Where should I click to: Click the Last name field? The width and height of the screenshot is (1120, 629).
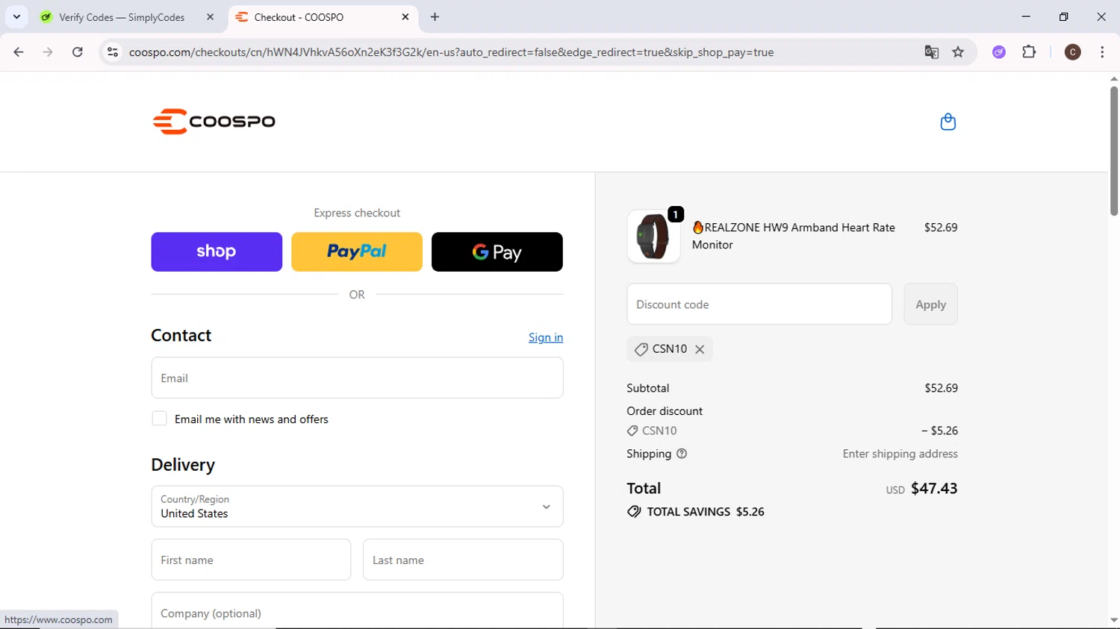(x=463, y=560)
